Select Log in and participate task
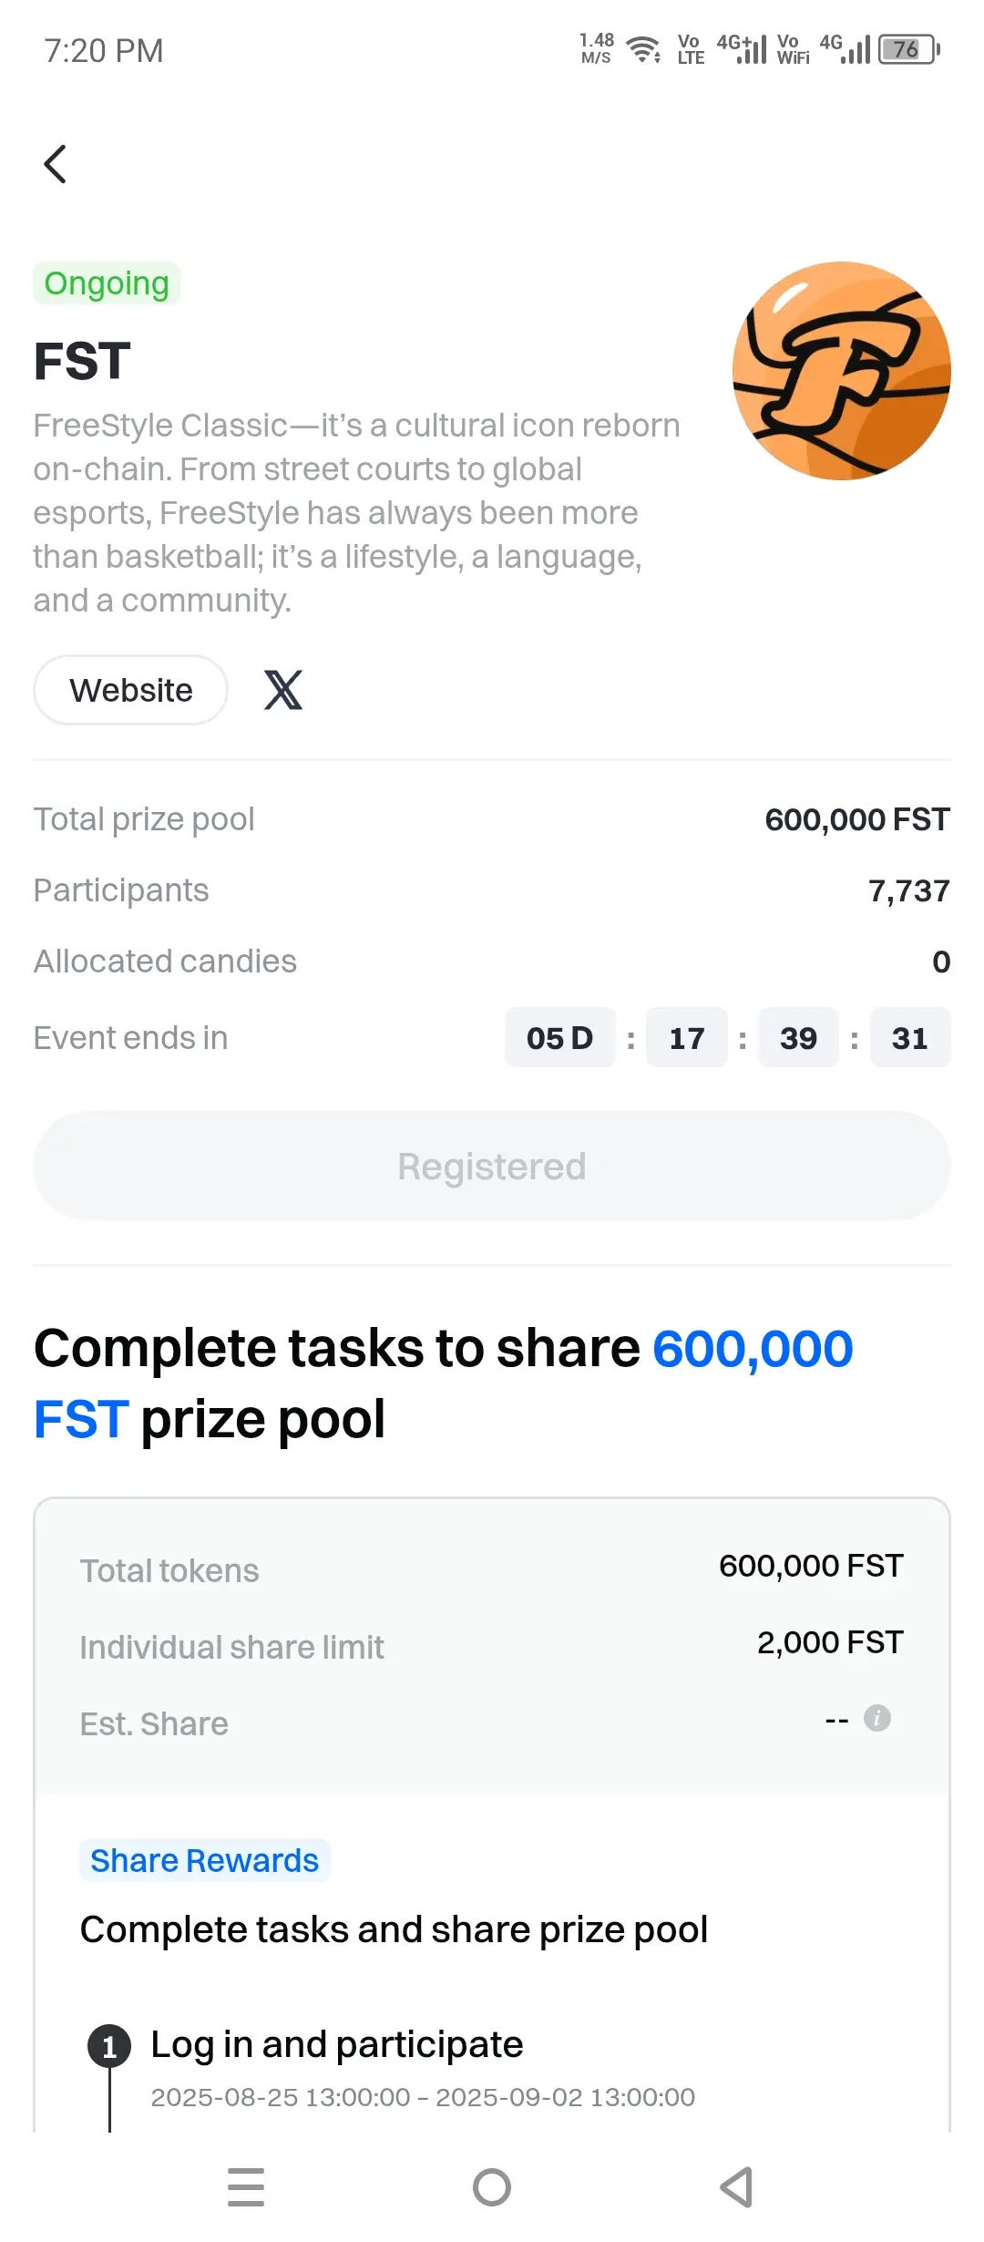This screenshot has height=2242, width=984. pyautogui.click(x=337, y=2044)
